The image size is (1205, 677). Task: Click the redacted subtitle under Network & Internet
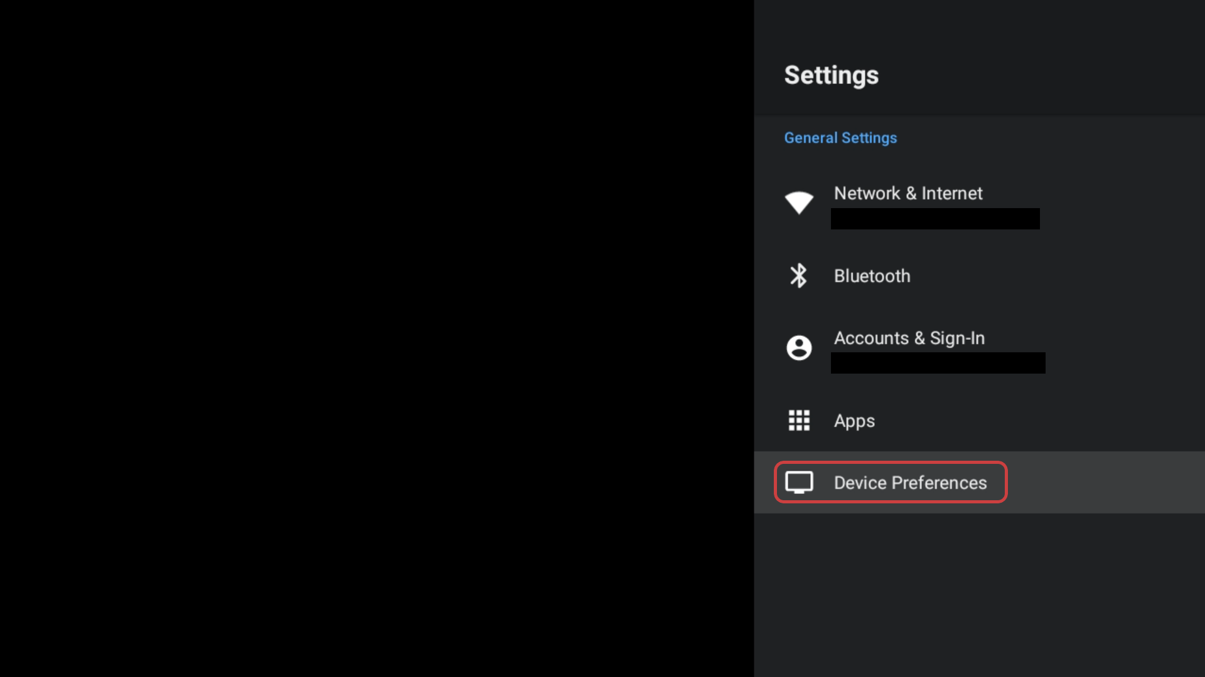[x=935, y=219]
